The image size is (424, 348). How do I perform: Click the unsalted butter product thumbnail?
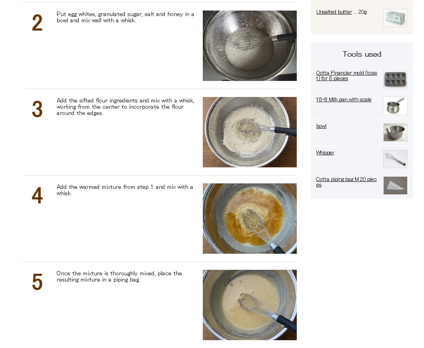pyautogui.click(x=395, y=18)
